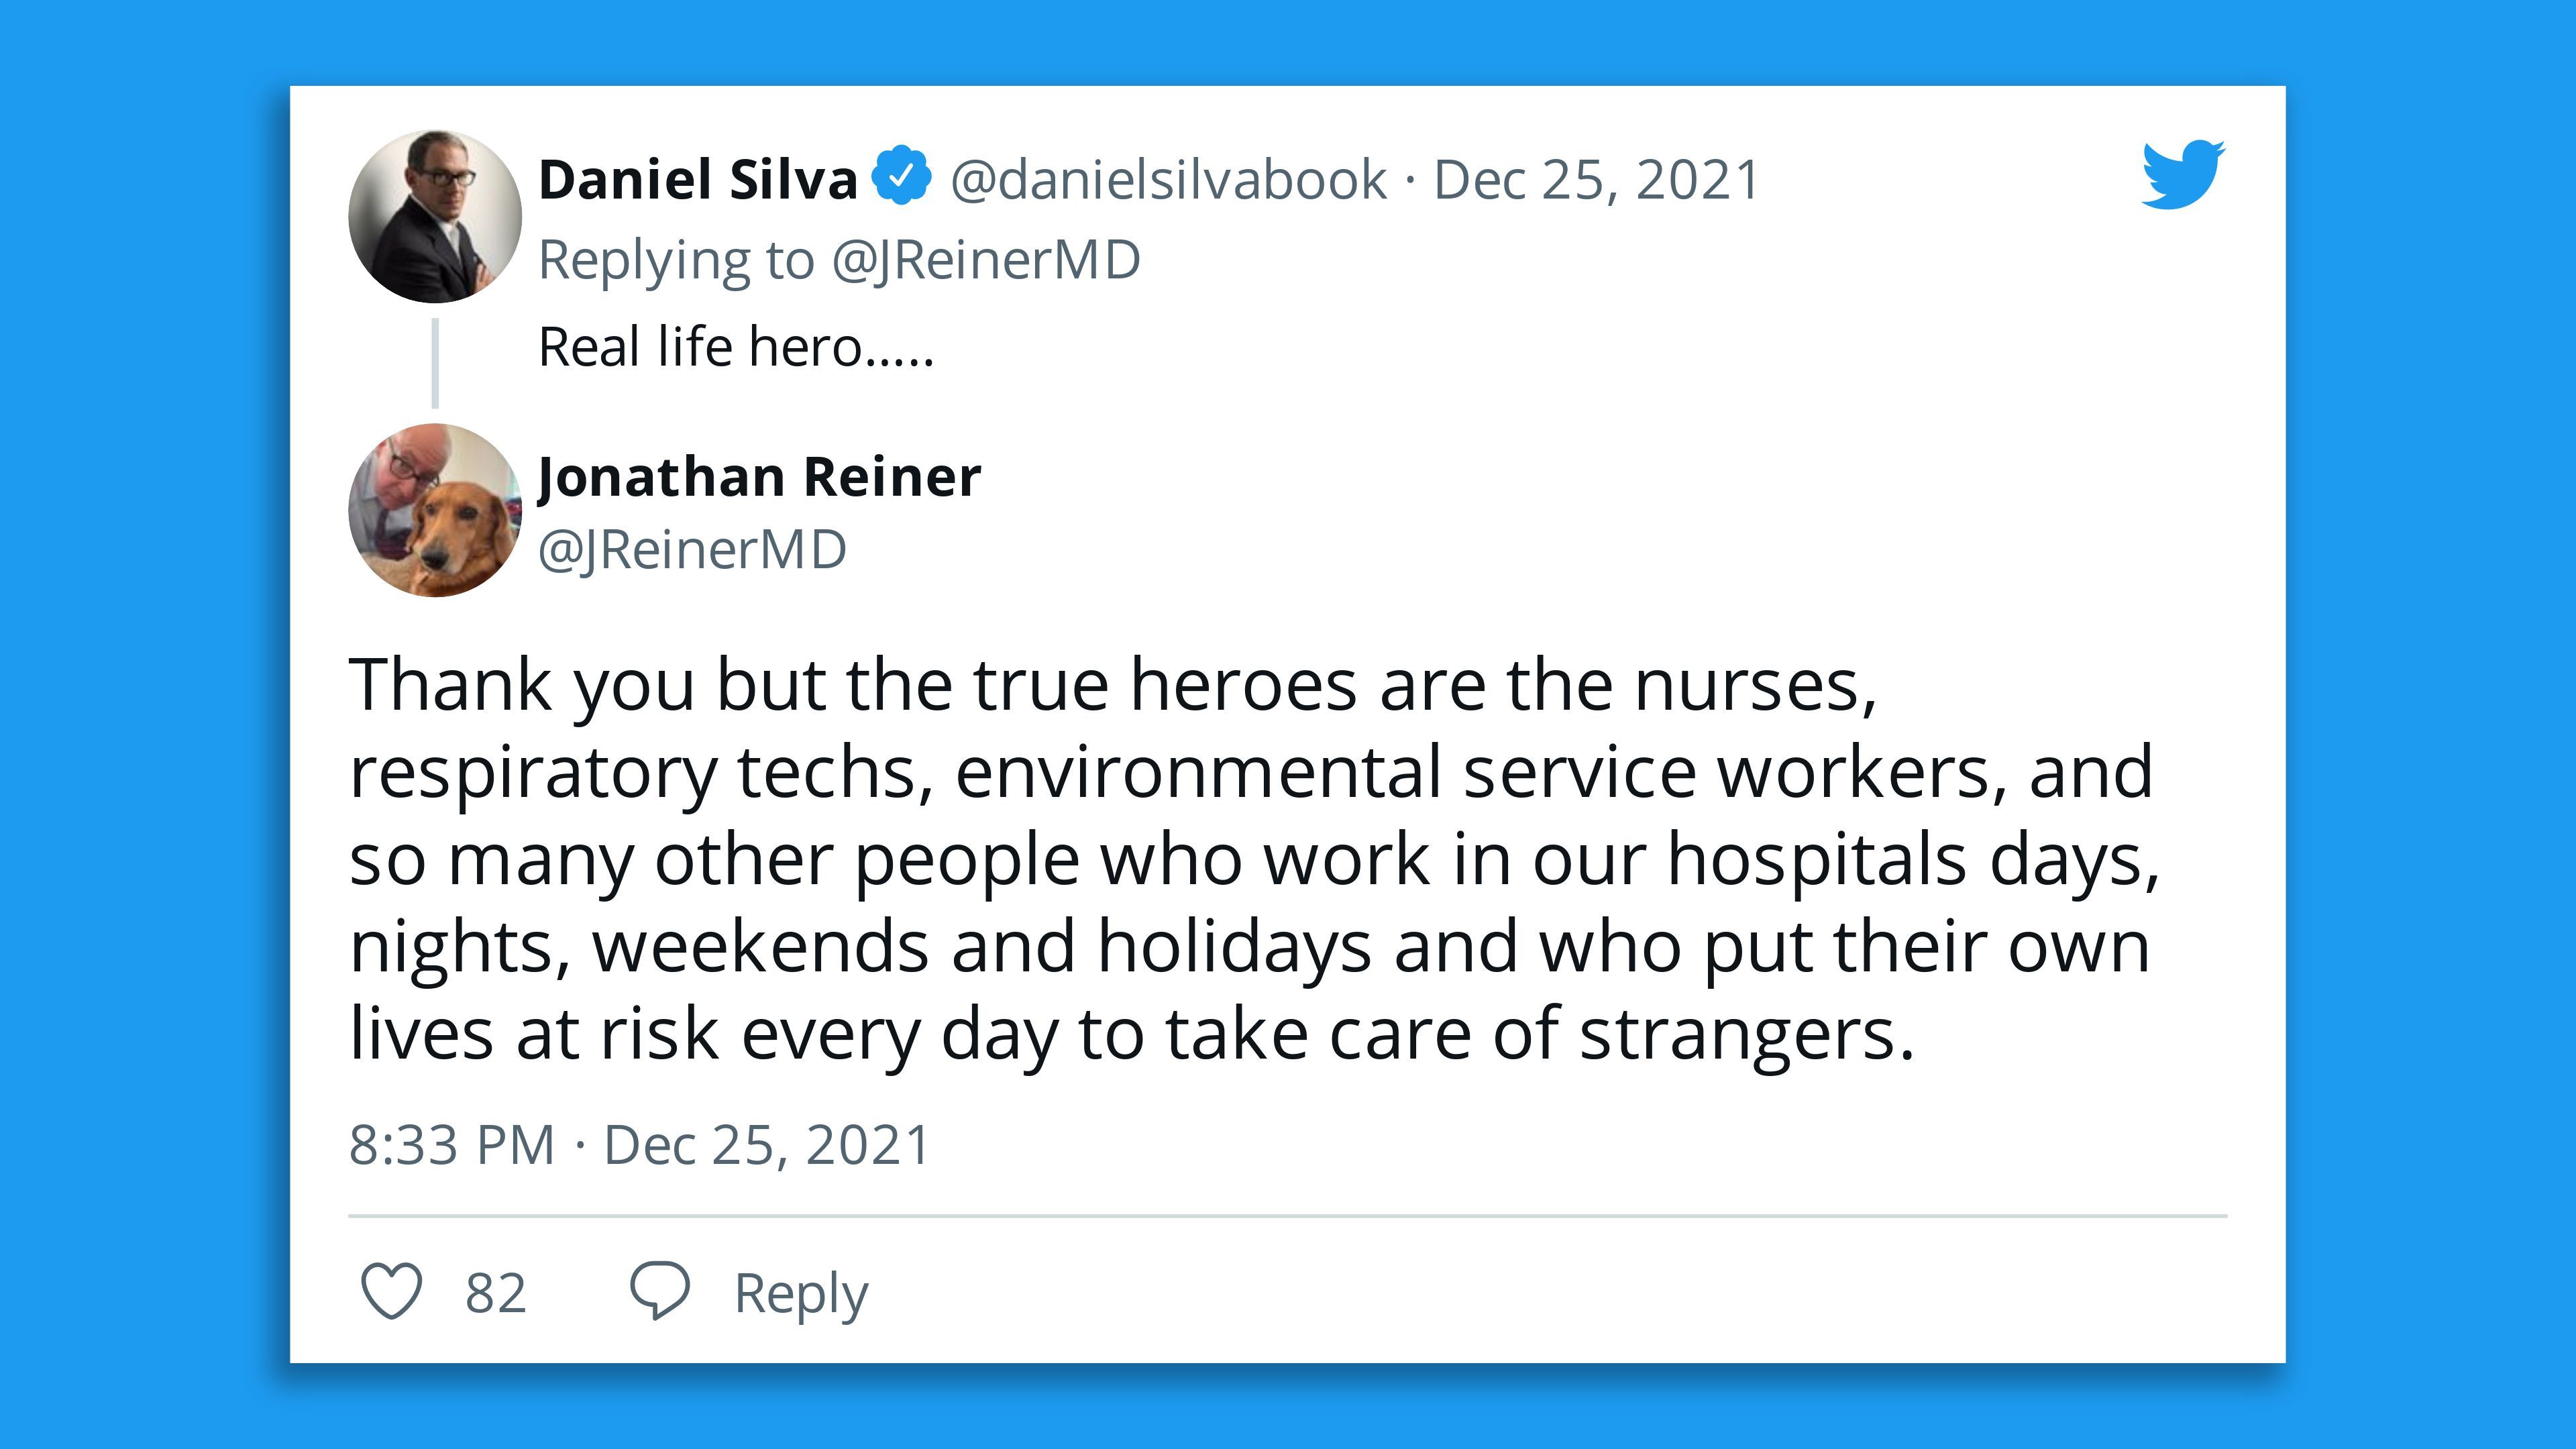This screenshot has width=2576, height=1449.
Task: Click the 'Real life hero.....' reply text
Action: pos(736,347)
